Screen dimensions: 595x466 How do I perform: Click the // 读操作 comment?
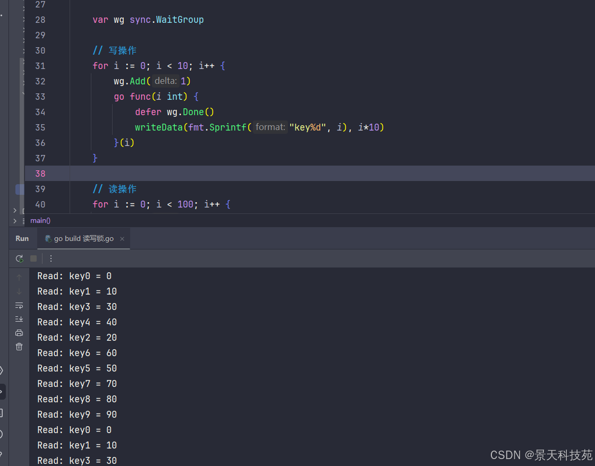[115, 189]
